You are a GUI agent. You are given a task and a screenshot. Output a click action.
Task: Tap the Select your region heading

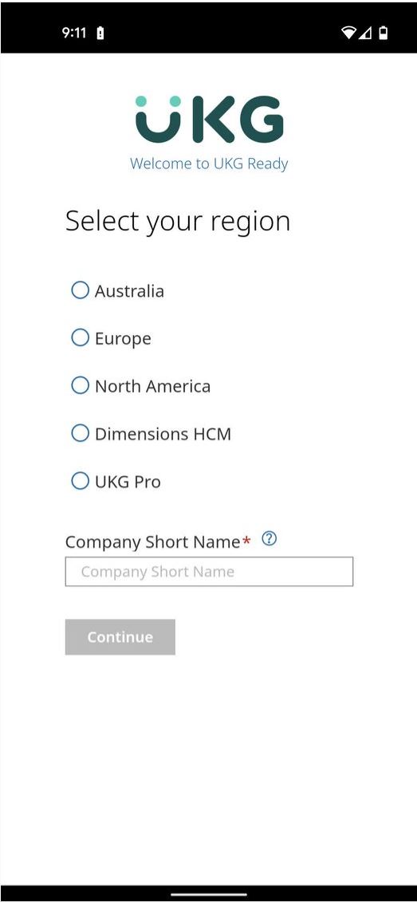[x=178, y=222]
